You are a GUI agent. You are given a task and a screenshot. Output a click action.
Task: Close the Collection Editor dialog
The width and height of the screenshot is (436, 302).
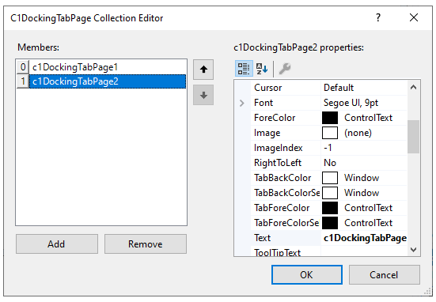(414, 17)
